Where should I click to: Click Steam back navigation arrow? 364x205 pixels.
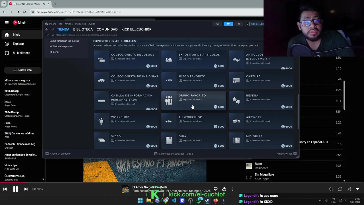pos(47,29)
